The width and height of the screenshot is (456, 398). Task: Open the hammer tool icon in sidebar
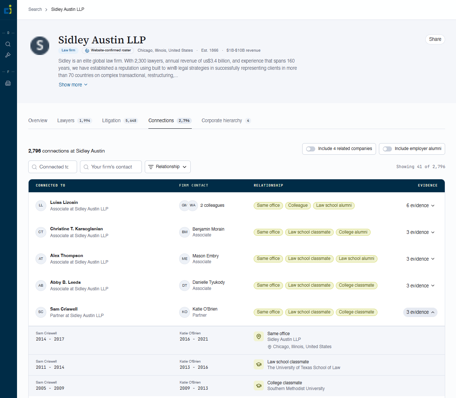tap(8, 55)
